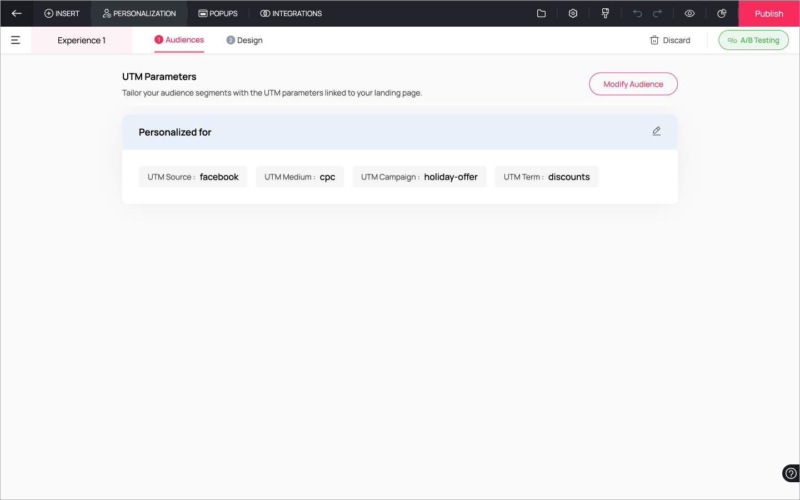Open page settings gear icon
The height and width of the screenshot is (500, 800).
[573, 13]
